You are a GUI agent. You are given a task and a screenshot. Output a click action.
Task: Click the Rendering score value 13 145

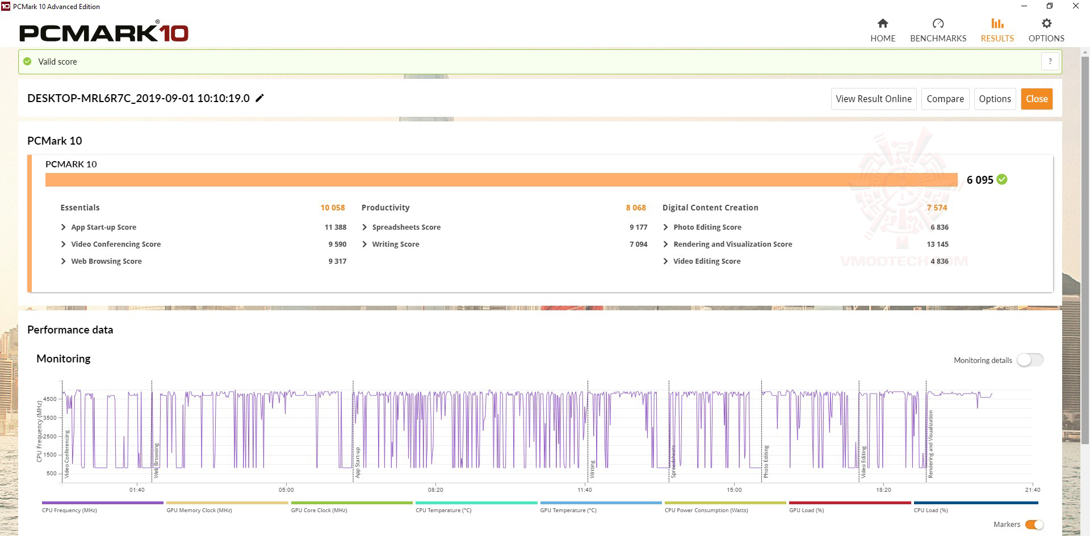point(937,244)
